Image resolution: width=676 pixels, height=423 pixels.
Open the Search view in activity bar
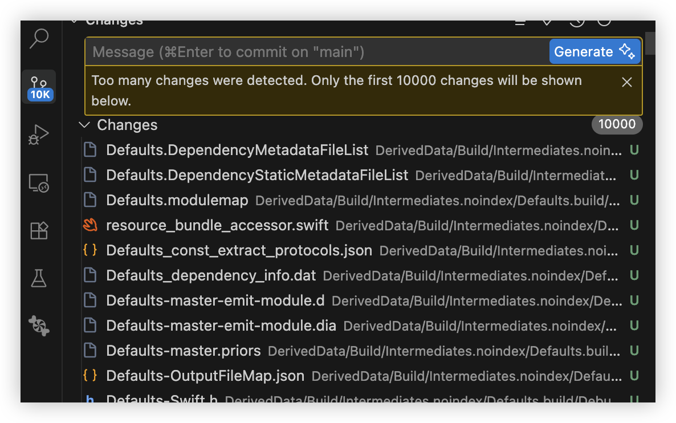click(x=39, y=39)
